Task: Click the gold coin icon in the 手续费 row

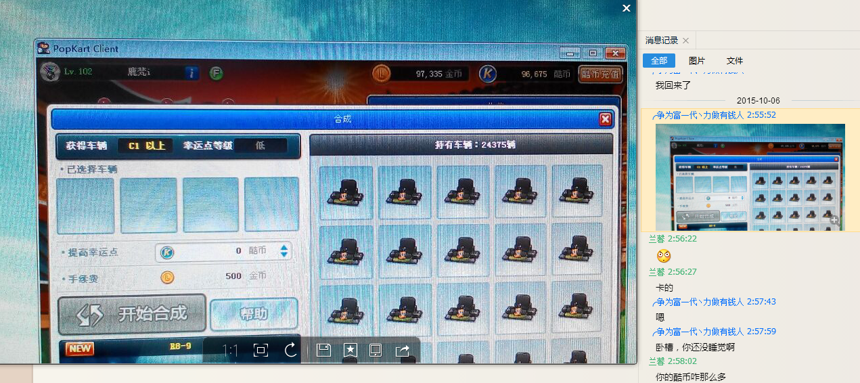Action: [166, 277]
